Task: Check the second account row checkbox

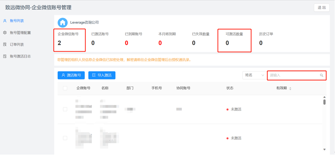Action: 65,138
